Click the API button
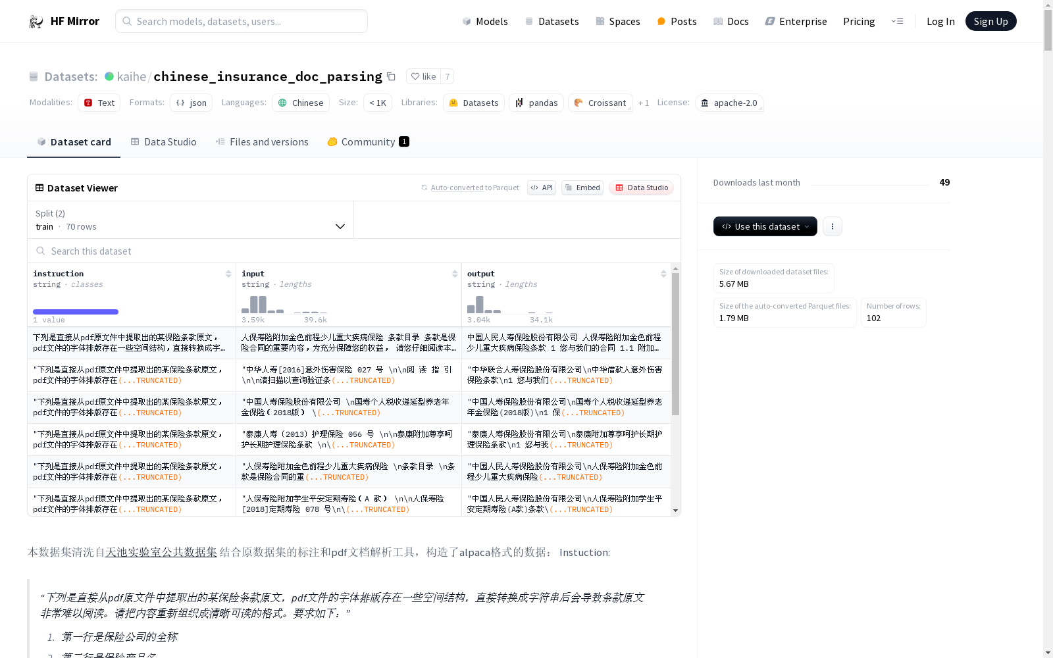The image size is (1053, 658). coord(542,188)
